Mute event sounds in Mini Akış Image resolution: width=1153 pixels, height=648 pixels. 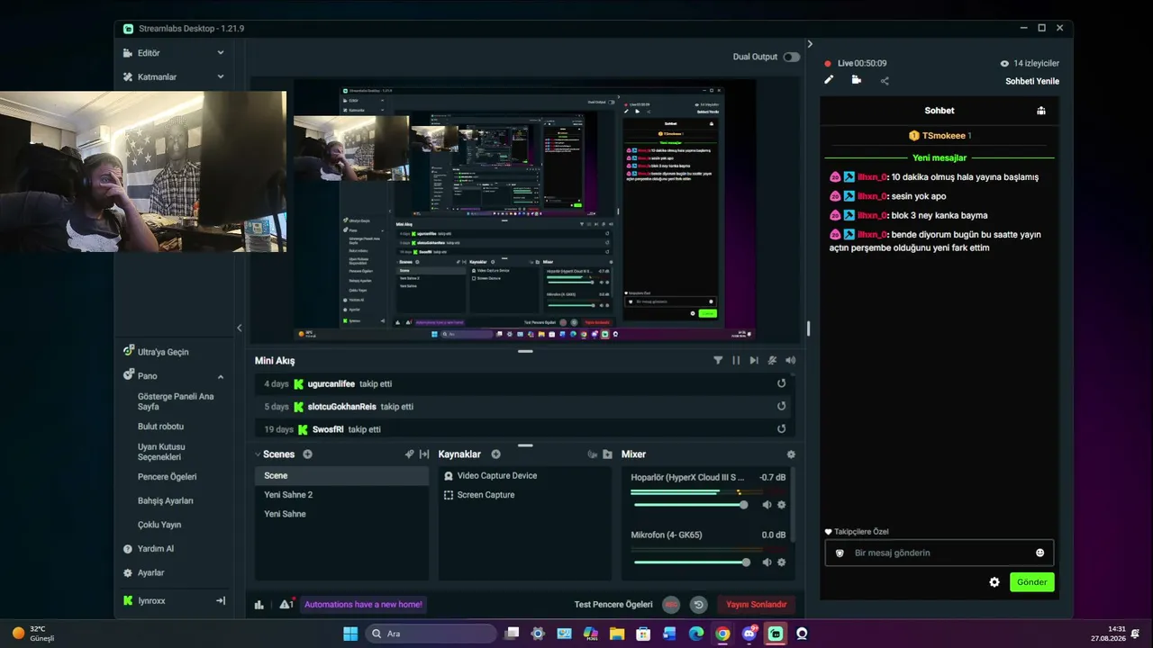tap(772, 360)
